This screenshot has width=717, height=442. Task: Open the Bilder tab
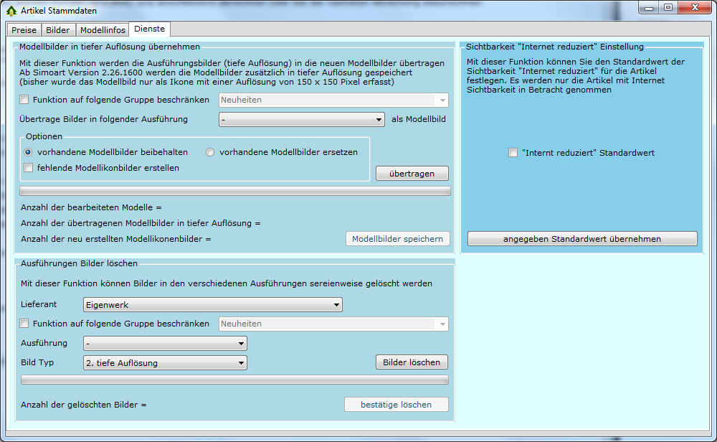tap(58, 30)
